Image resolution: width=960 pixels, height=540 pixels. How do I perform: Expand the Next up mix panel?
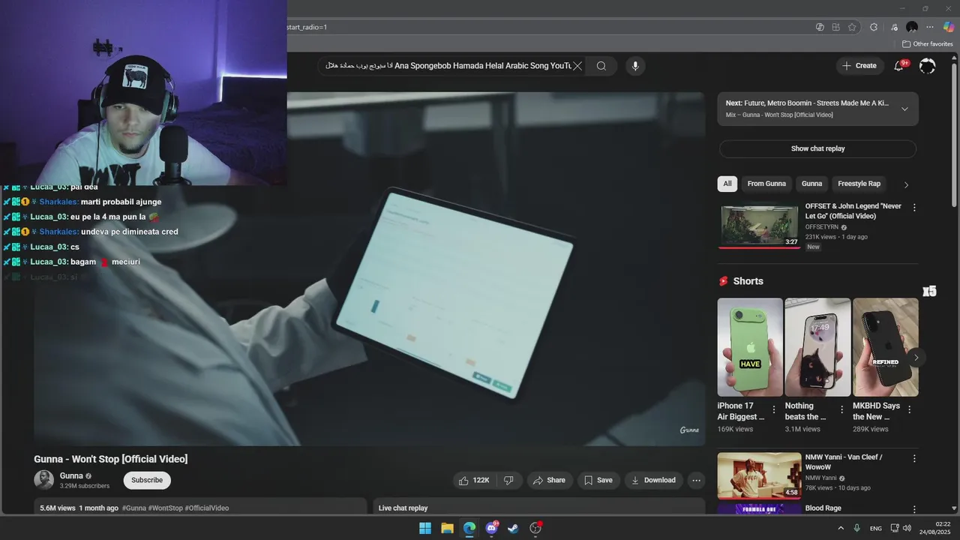(904, 109)
